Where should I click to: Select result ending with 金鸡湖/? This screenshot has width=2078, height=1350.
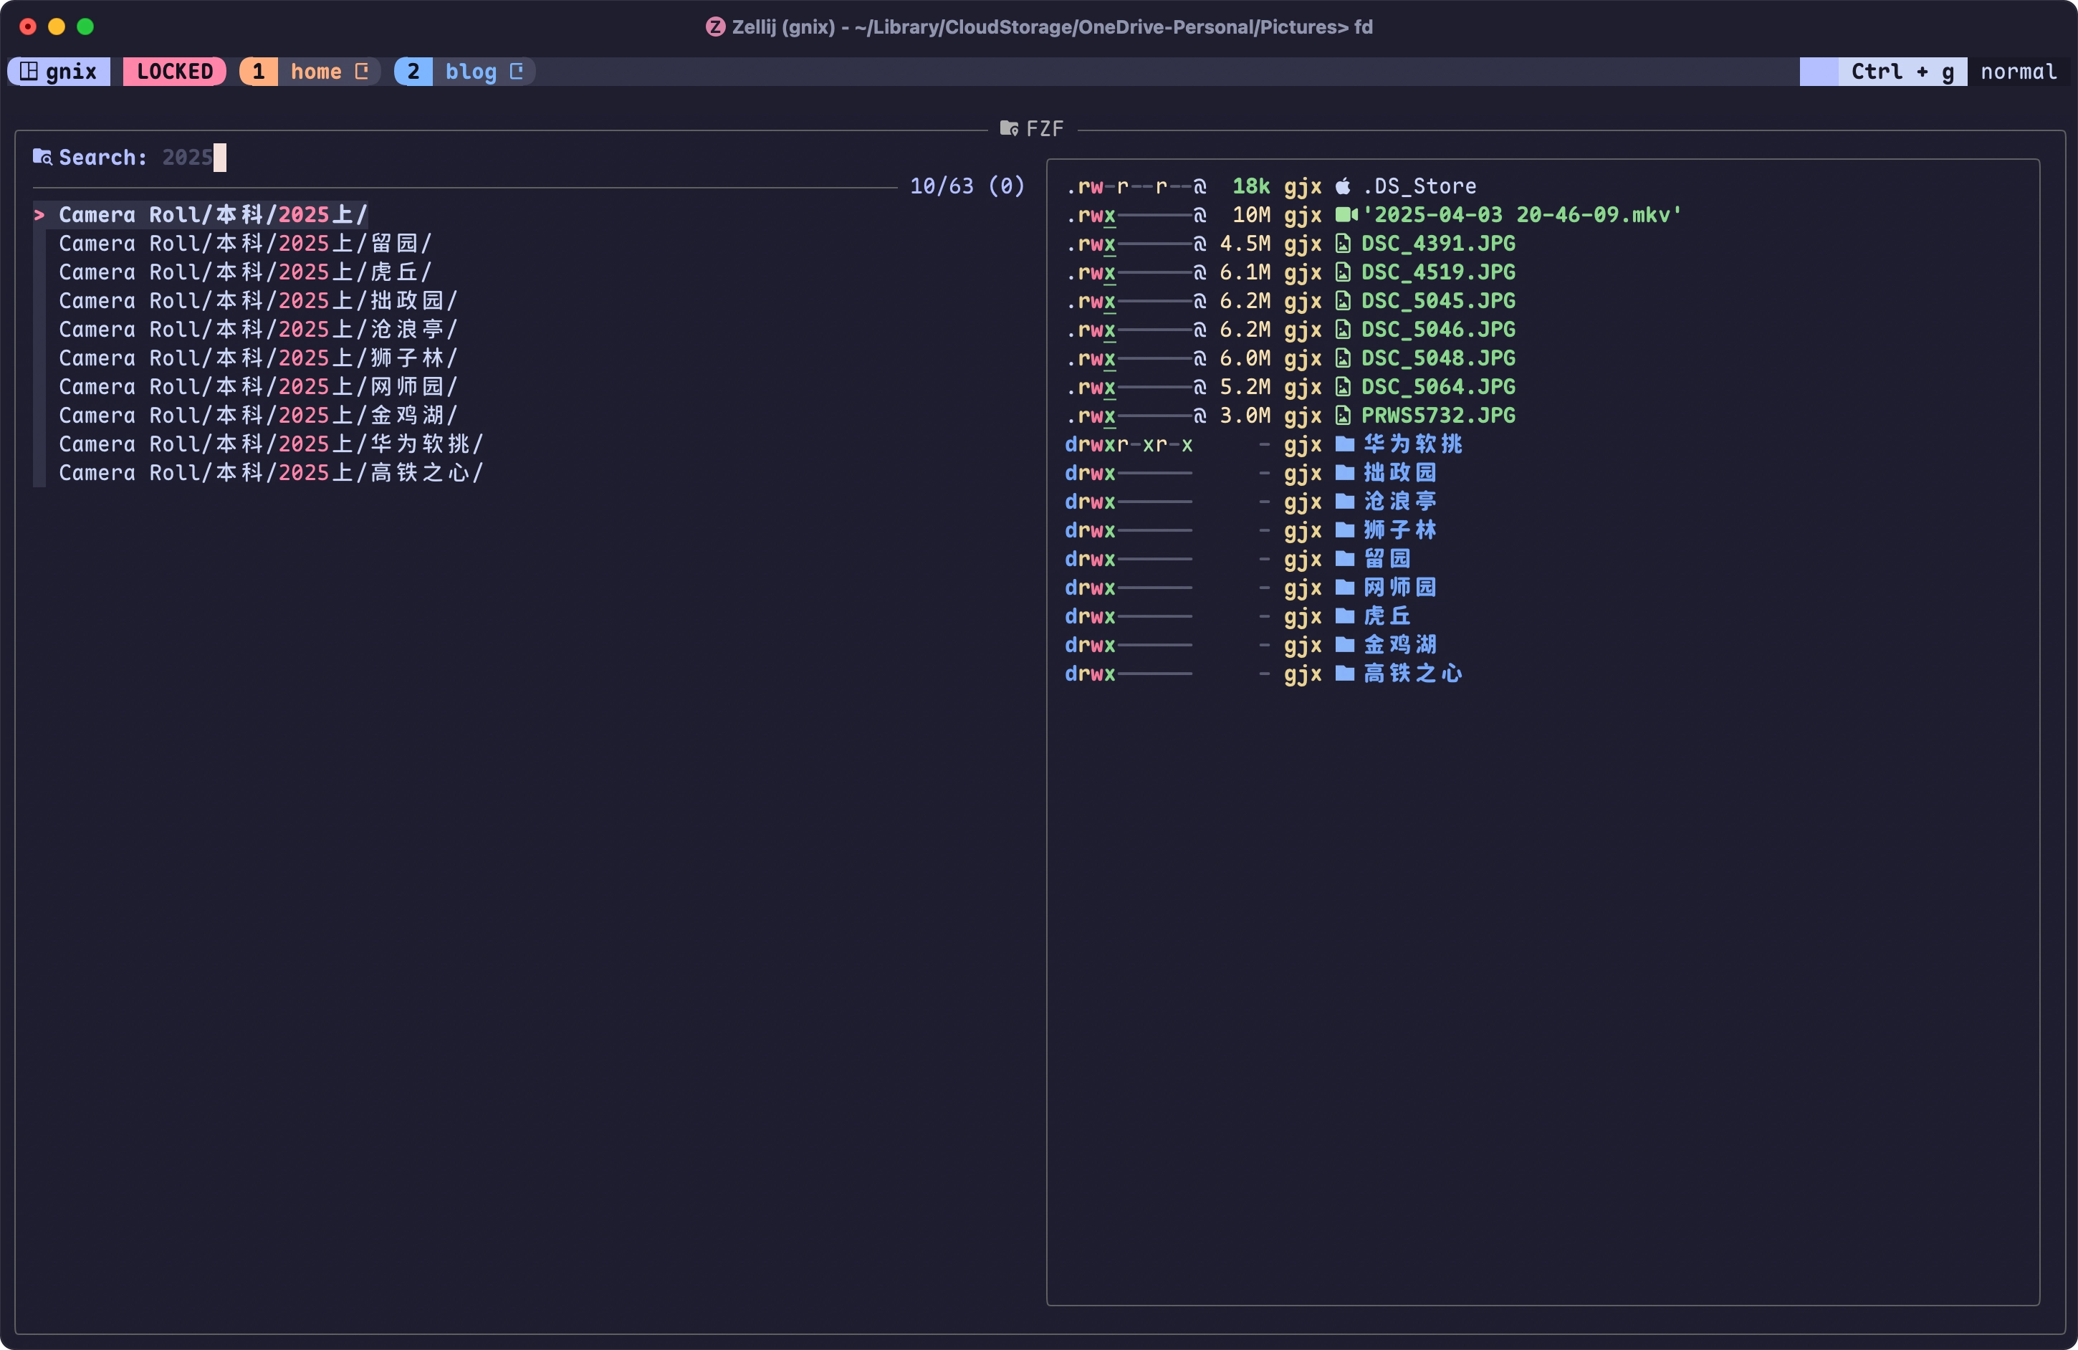(257, 416)
